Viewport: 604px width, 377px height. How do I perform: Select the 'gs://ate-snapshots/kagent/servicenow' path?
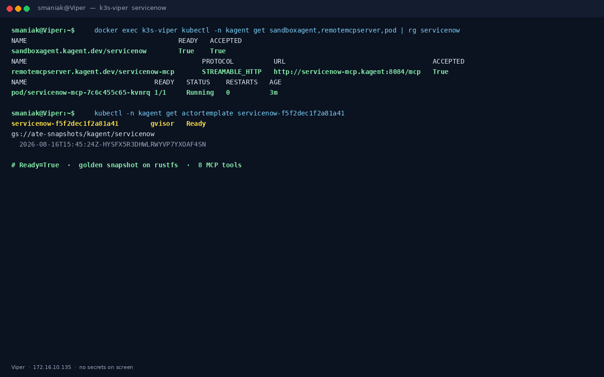tap(83, 134)
